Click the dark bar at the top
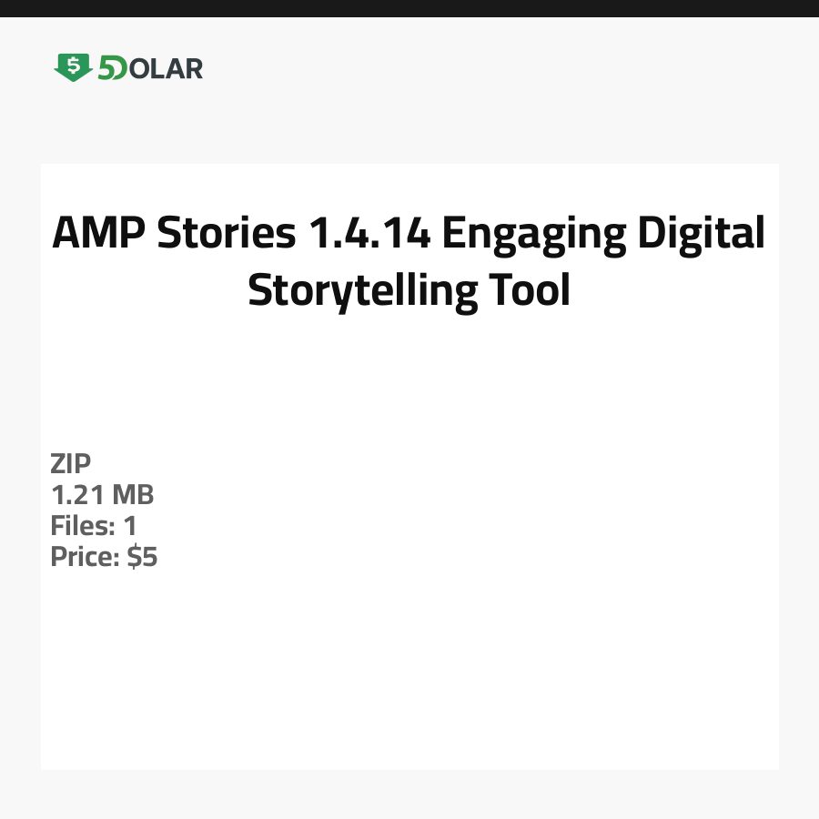The image size is (819, 819). (x=409, y=8)
